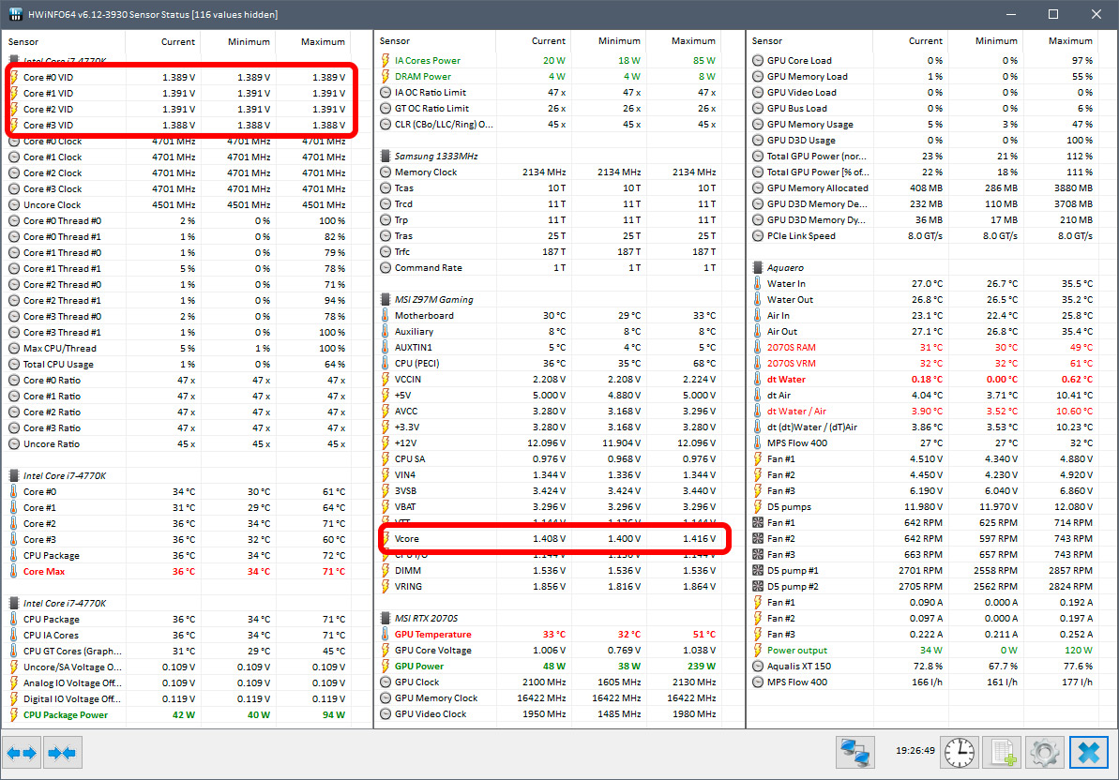Close sensors with the blue X button
The height and width of the screenshot is (780, 1119).
pos(1088,752)
